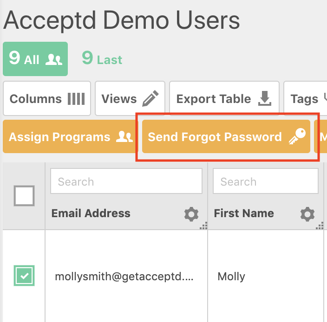The image size is (327, 322).
Task: Click Export Table button
Action: [224, 98]
